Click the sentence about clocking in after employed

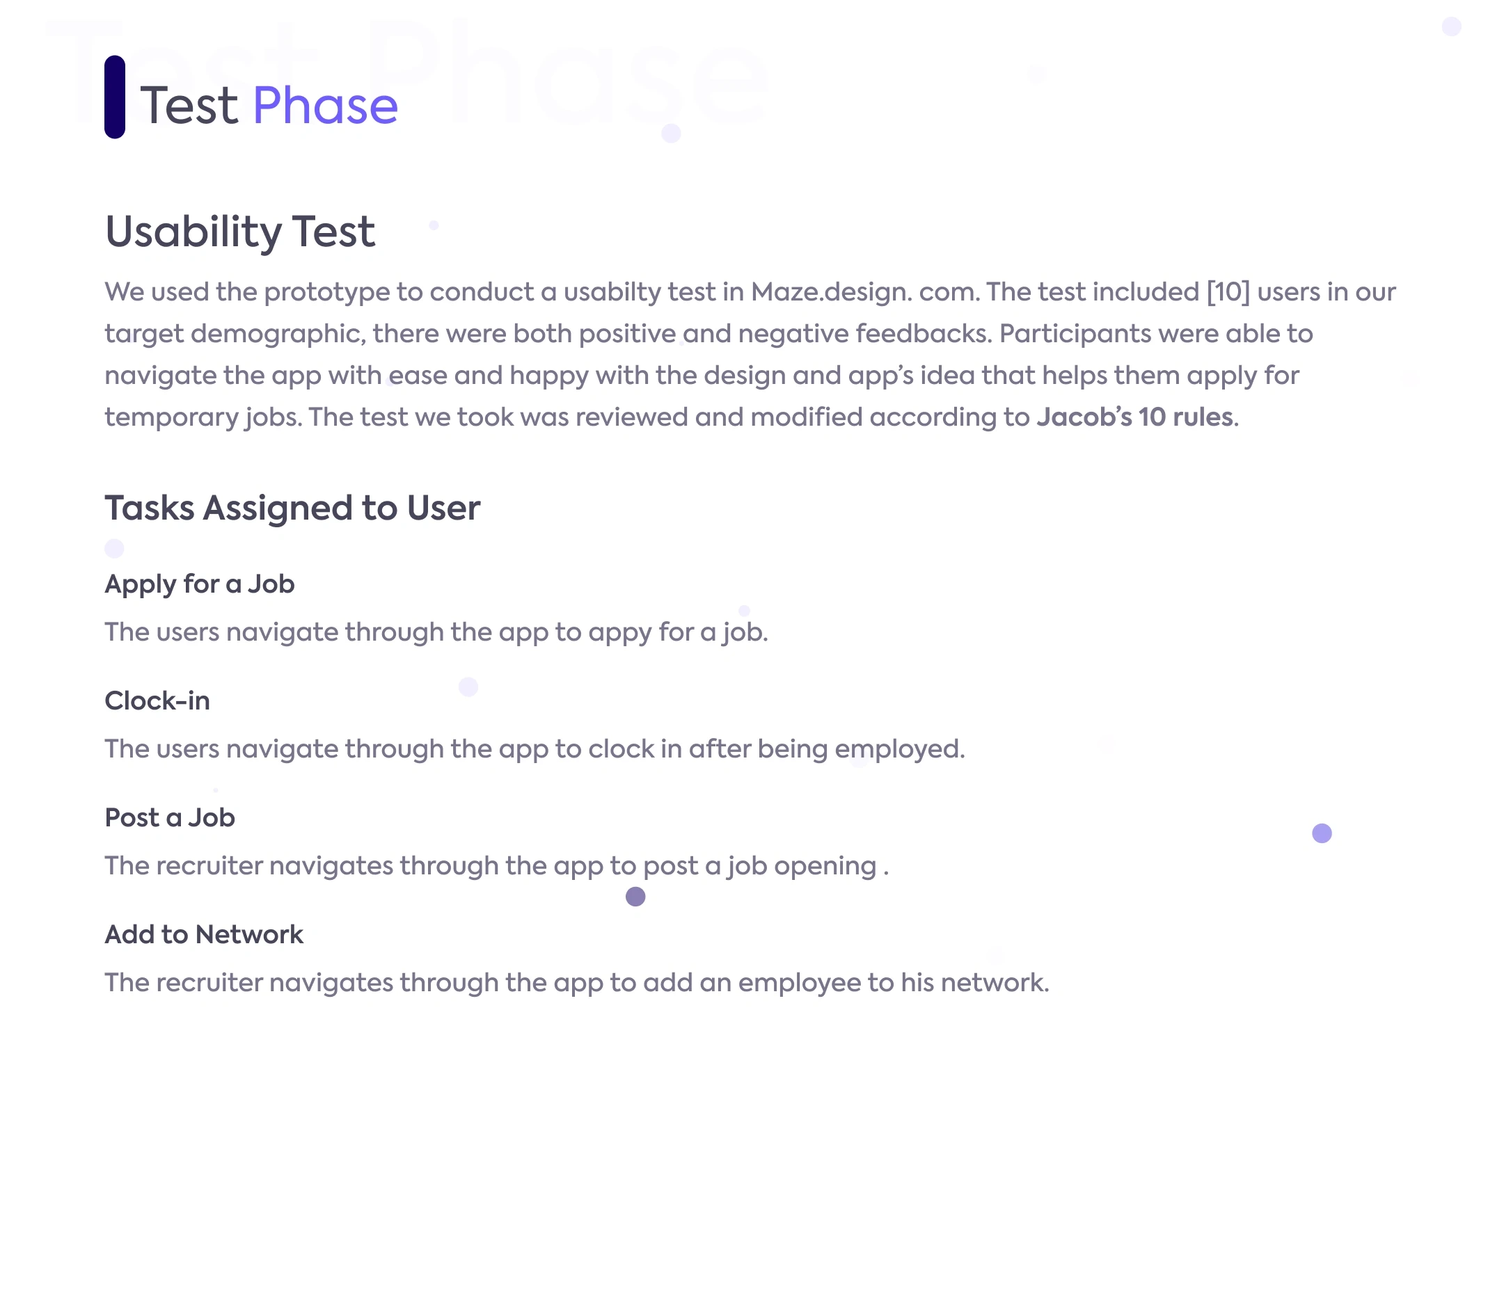point(534,748)
